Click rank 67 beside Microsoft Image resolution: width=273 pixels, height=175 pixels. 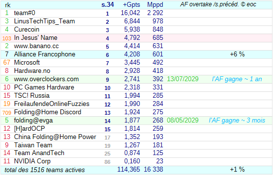tap(7, 63)
